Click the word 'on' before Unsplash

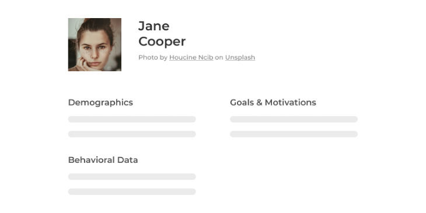219,58
